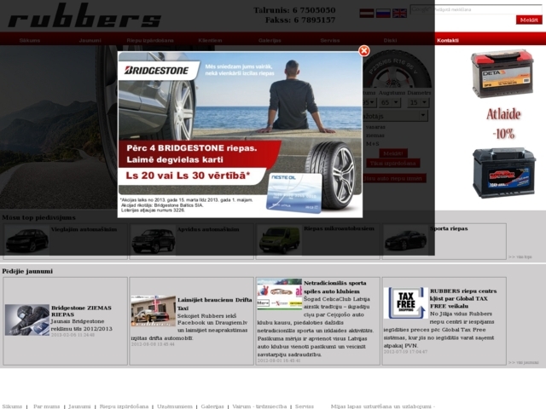This screenshot has width=546, height=409.
Task: Click the Tax Free Shopping icon
Action: (406, 303)
